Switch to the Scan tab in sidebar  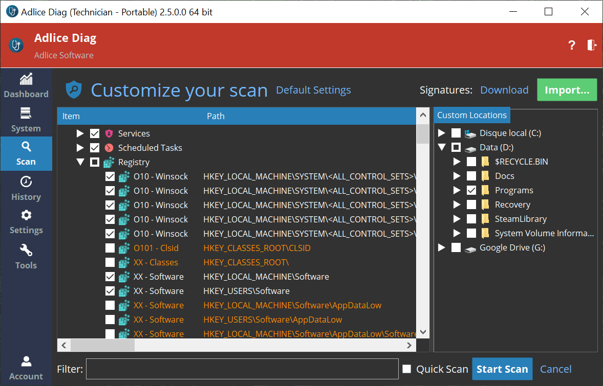(x=26, y=153)
